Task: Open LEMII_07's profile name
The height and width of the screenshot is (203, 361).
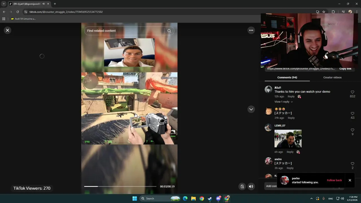Action: tap(280, 125)
